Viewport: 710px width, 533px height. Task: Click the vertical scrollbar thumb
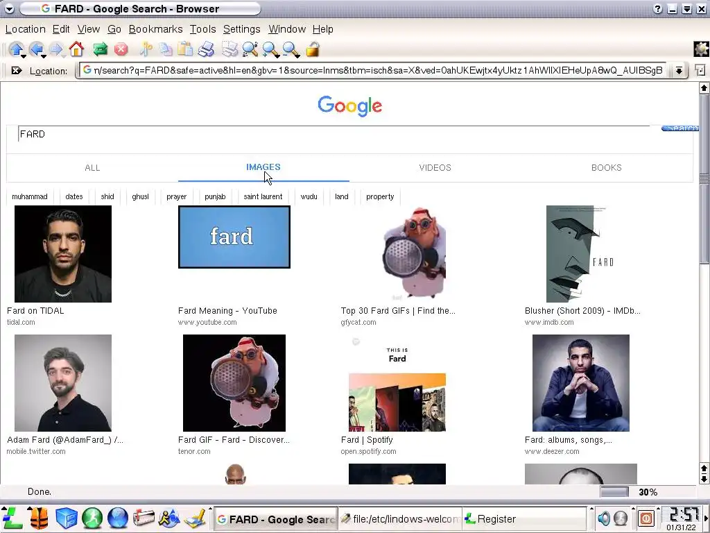tap(704, 179)
